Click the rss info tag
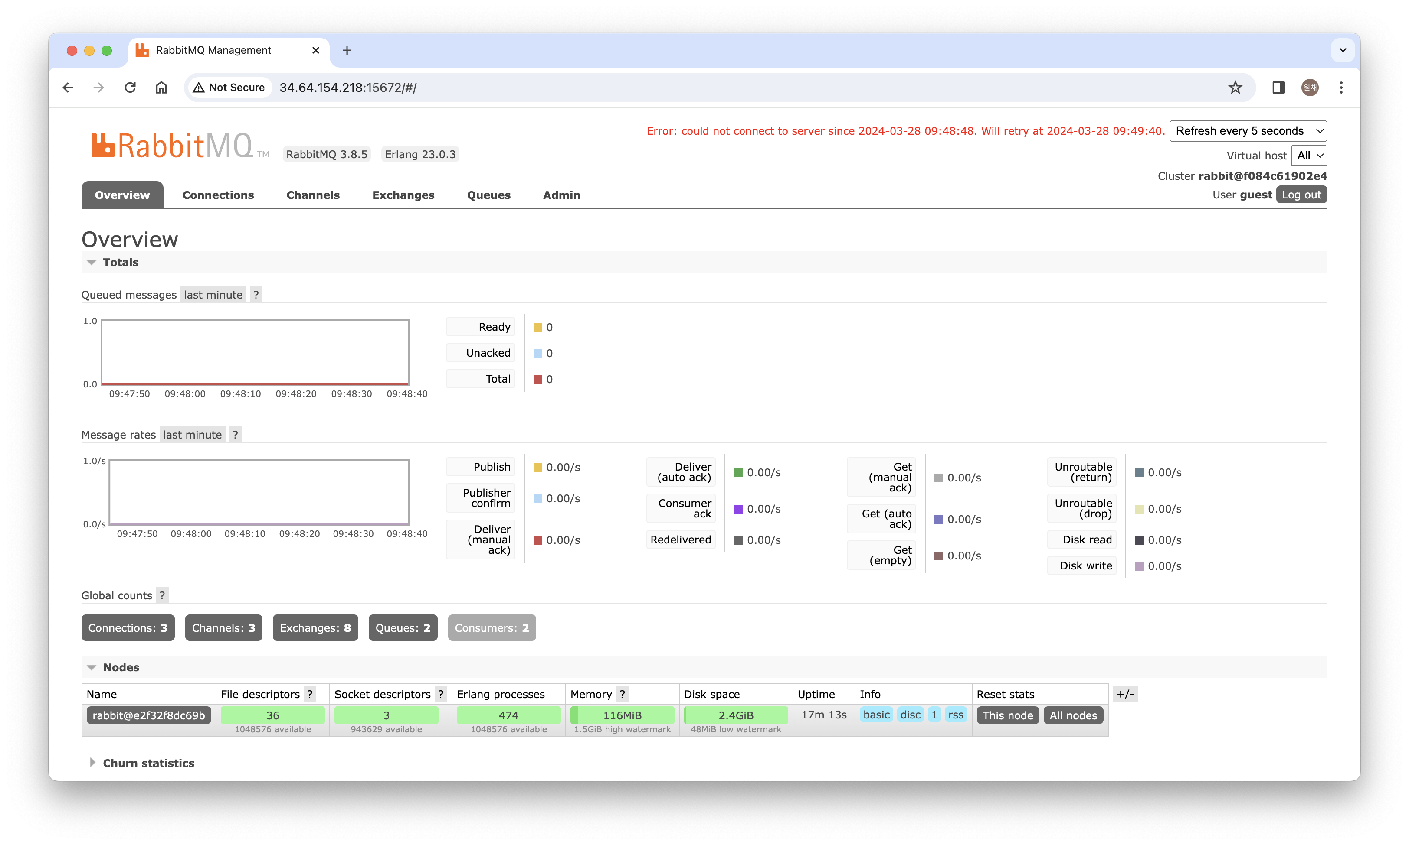This screenshot has height=845, width=1409. pos(955,715)
